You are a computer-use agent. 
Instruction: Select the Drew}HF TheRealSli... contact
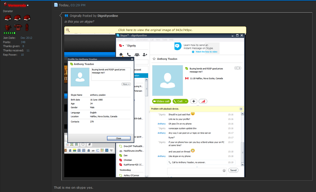click(132, 146)
